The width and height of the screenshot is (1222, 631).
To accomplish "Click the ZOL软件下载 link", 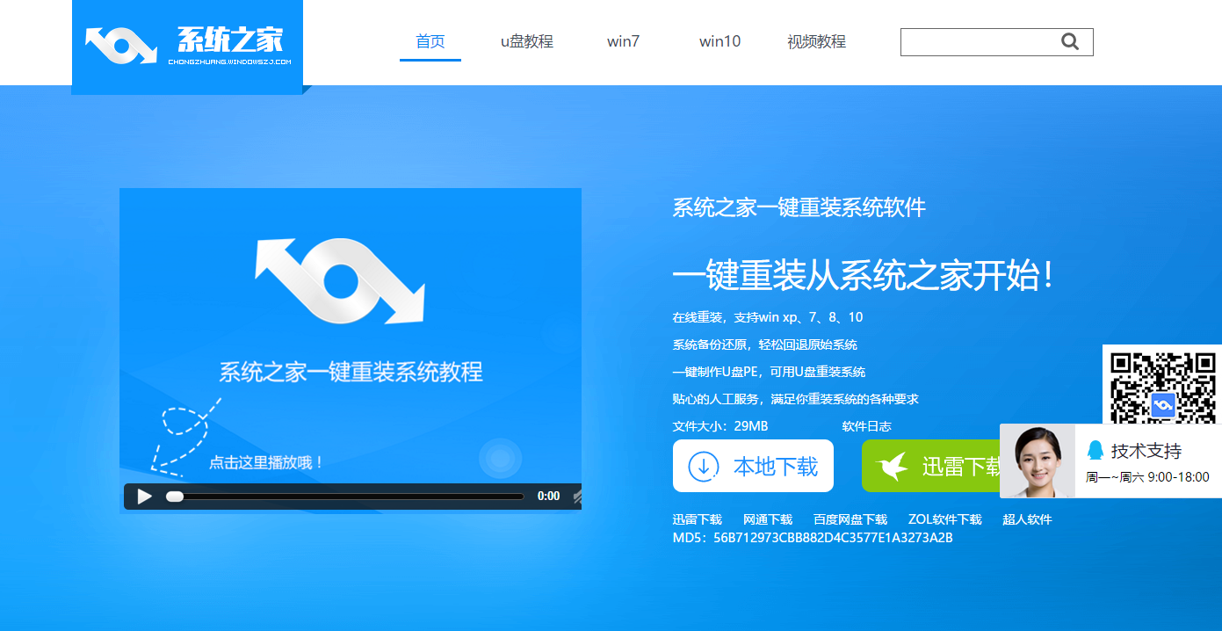I will pos(945,519).
